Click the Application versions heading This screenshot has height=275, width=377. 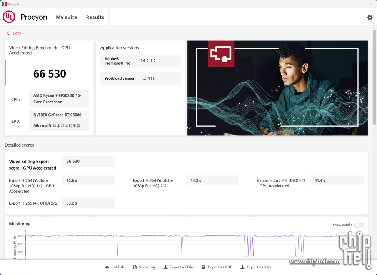(120, 48)
